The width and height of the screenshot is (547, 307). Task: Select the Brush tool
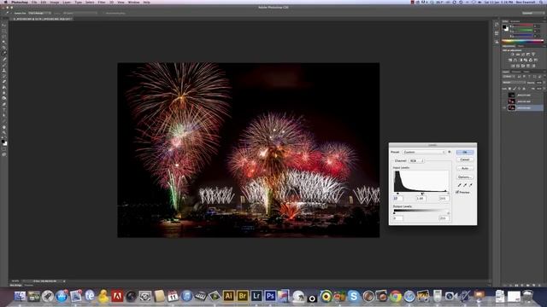pyautogui.click(x=4, y=65)
